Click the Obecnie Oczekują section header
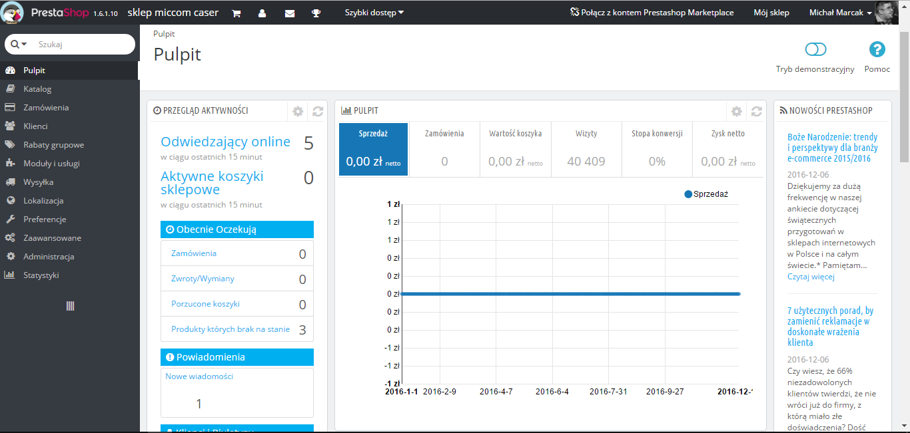910x433 pixels. 237,229
